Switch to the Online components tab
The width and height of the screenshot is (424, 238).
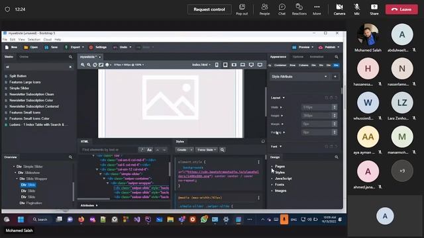click(x=24, y=57)
